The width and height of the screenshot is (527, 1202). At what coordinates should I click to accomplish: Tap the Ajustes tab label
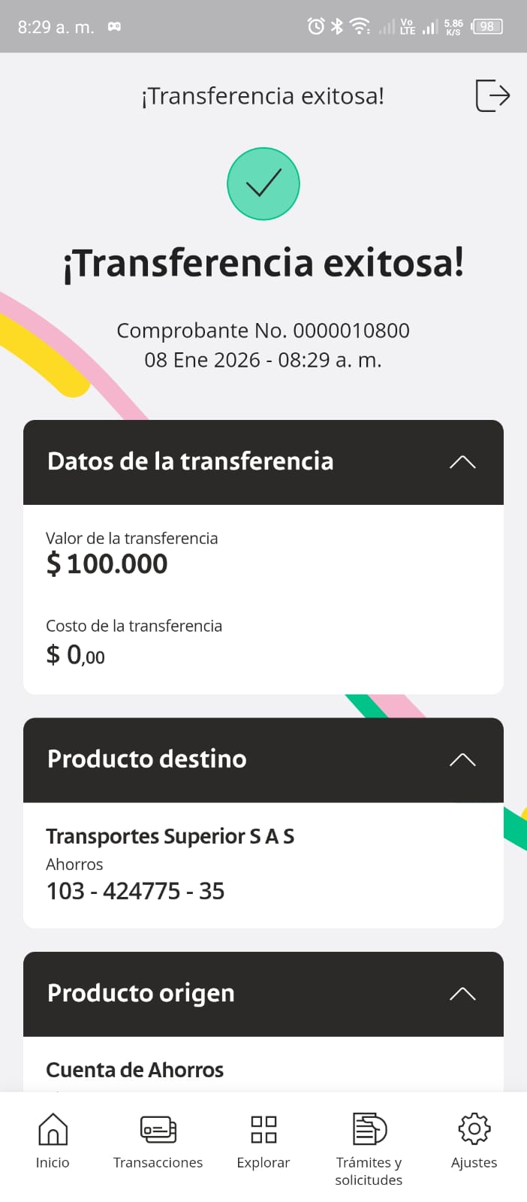pyautogui.click(x=474, y=1162)
